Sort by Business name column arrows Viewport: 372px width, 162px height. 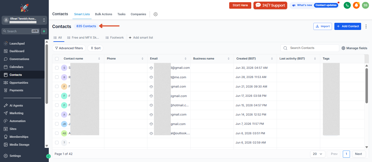[x=229, y=59]
